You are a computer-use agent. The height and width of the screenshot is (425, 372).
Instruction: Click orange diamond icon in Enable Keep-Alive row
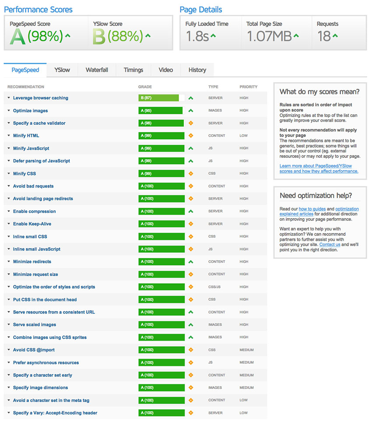pos(191,224)
